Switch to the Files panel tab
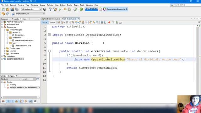The height and width of the screenshot is (113, 201). click(x=24, y=19)
